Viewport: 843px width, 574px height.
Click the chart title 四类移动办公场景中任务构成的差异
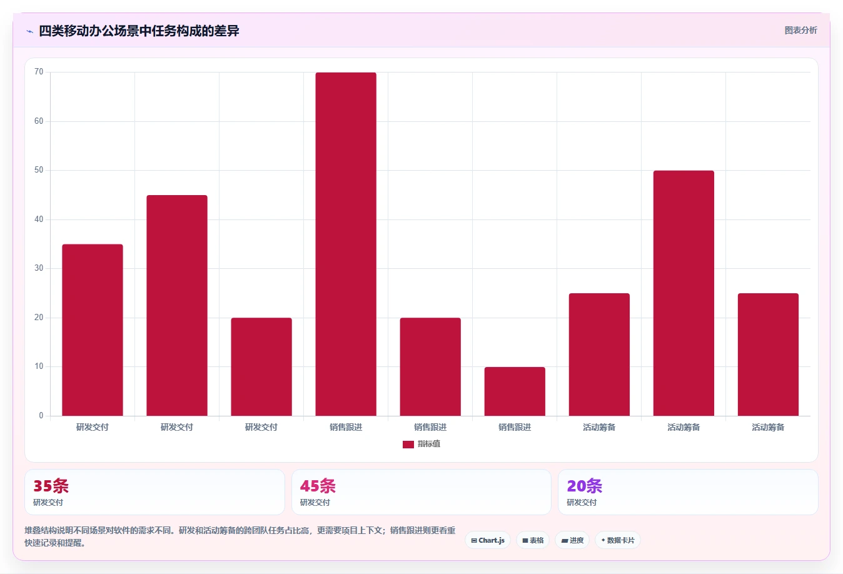point(139,31)
